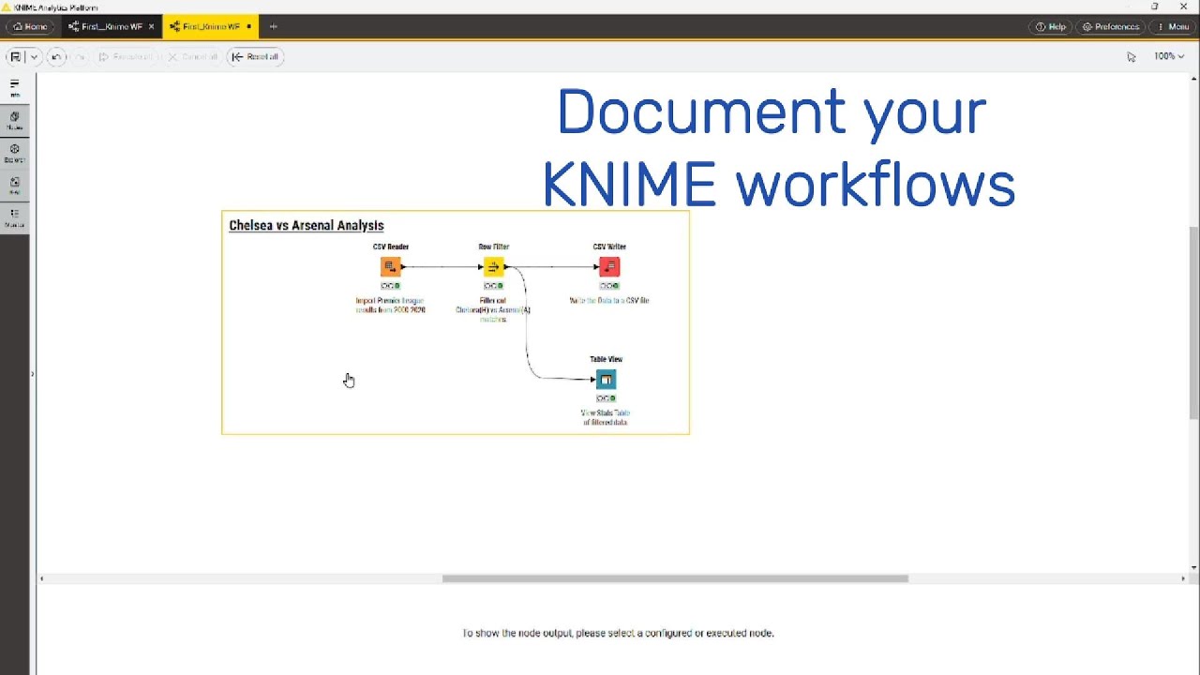Click the selection mode cursor icon

(1132, 56)
